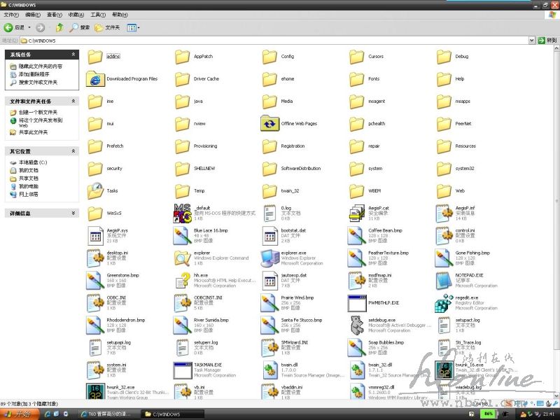This screenshot has width=560, height=420.
Task: Select the Offline Web Pages folder icon
Action: click(x=269, y=124)
